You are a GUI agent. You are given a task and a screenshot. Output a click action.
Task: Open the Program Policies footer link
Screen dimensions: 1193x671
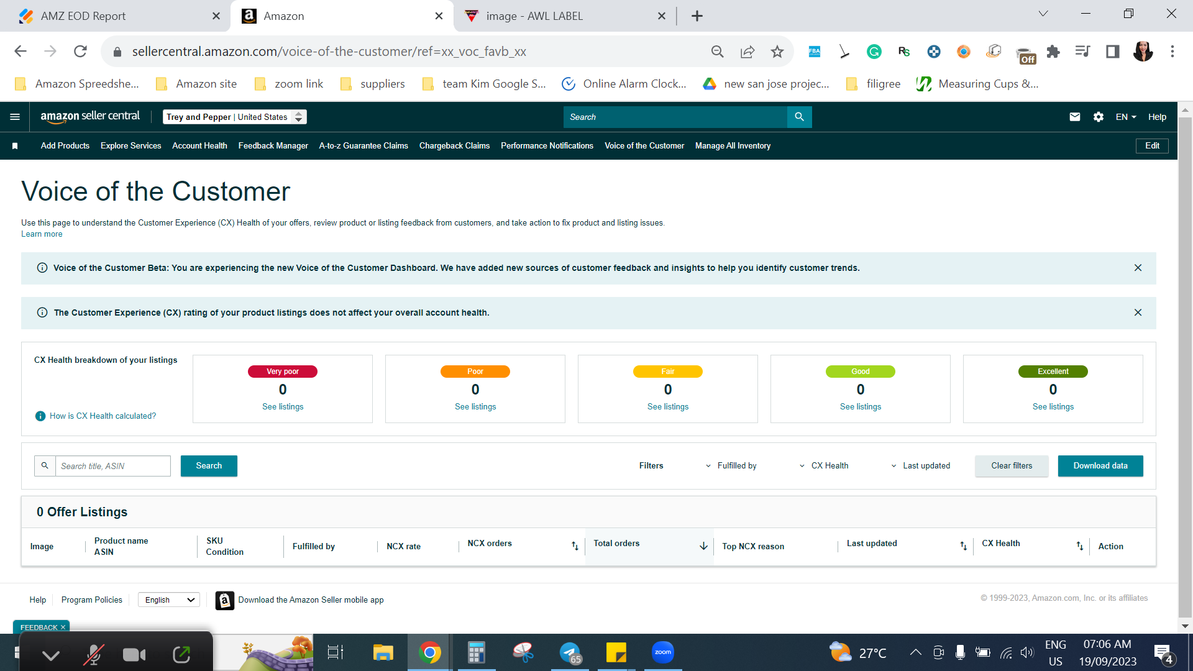tap(92, 600)
